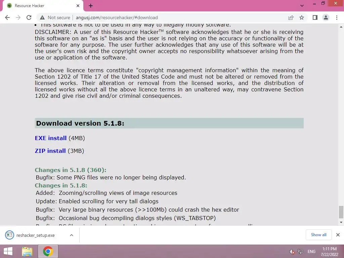Click the network tray icon
The image size is (344, 258).
[x=300, y=252]
